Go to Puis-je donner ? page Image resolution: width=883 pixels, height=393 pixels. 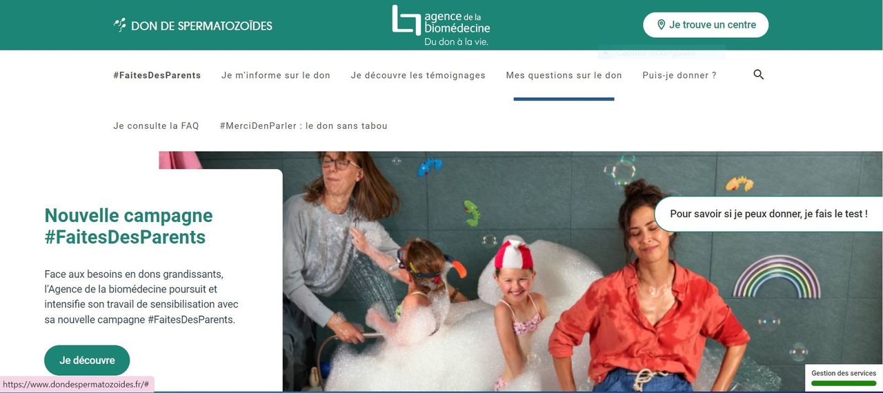tap(679, 75)
